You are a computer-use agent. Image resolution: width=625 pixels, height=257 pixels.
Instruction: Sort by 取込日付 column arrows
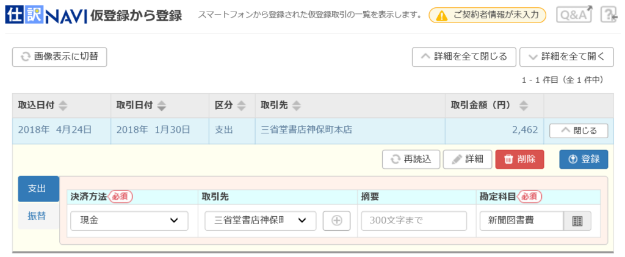(63, 106)
